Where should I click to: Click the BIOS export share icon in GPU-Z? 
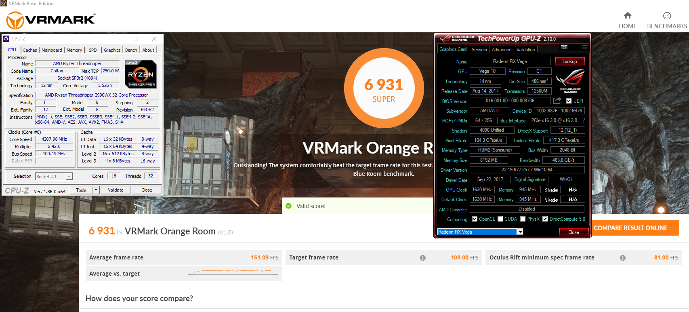click(557, 101)
